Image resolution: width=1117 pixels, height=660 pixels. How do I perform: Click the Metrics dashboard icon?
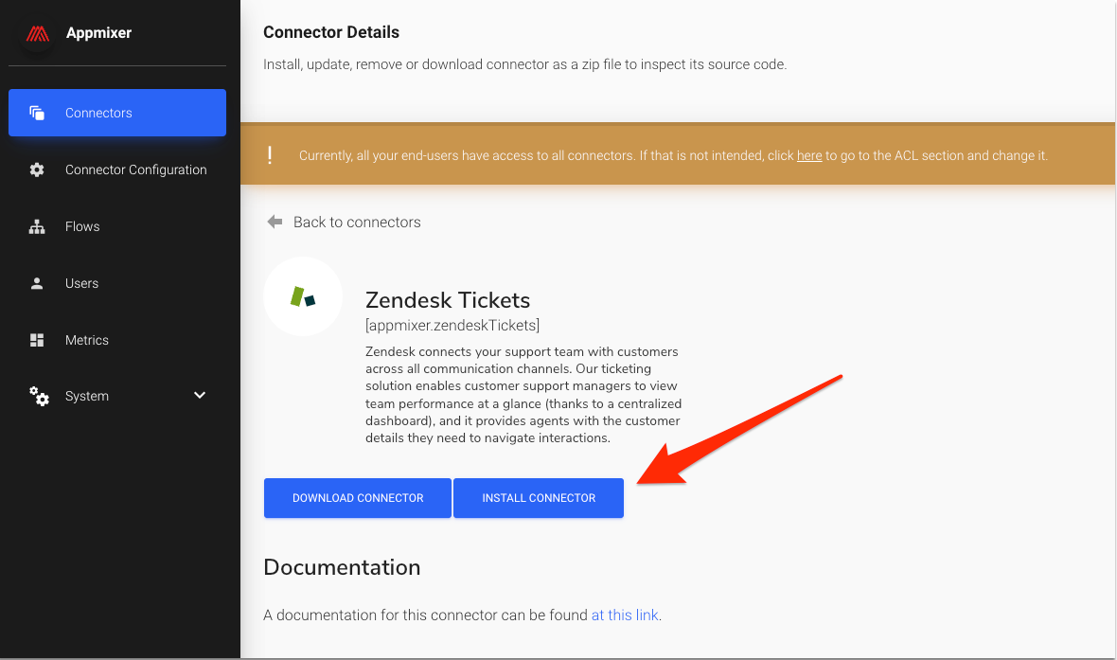coord(37,340)
